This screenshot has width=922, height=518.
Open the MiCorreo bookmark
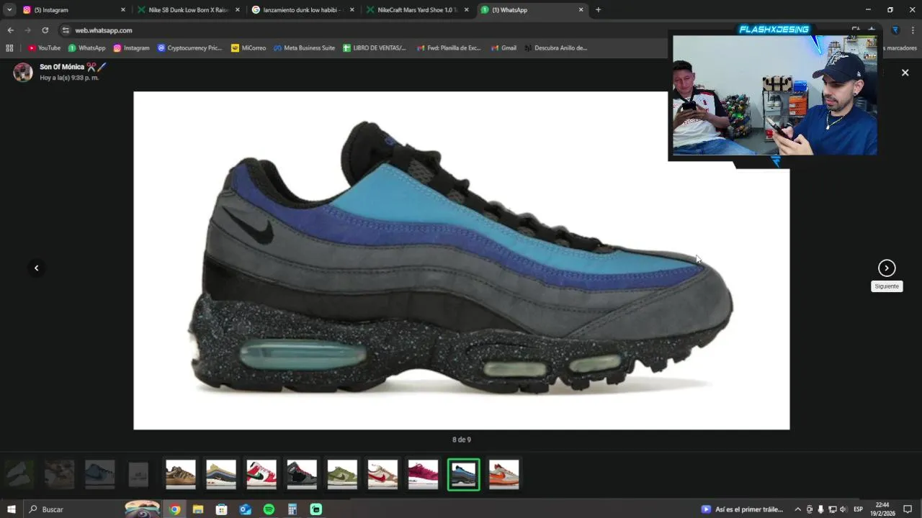pos(249,48)
